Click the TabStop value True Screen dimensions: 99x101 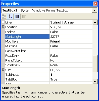pos(54,79)
